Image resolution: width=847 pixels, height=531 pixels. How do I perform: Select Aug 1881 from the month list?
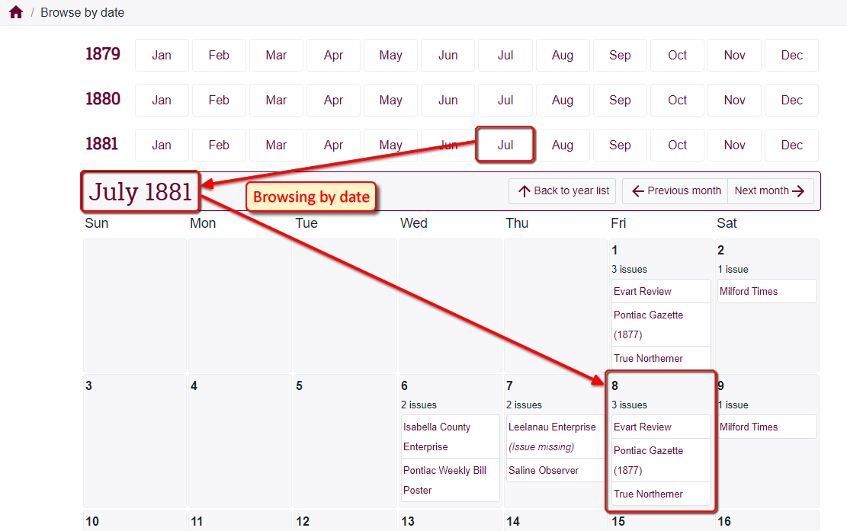[563, 145]
